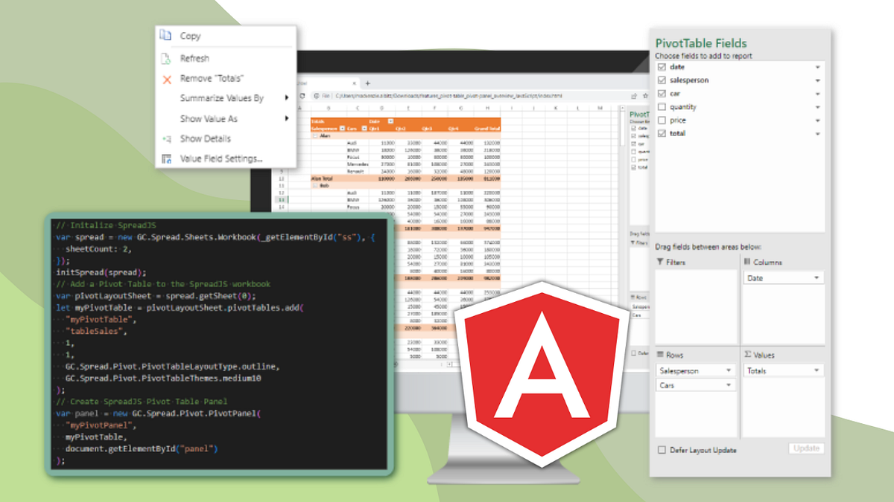The image size is (894, 502).
Task: Click the Copy icon in the context menu
Action: 165,36
